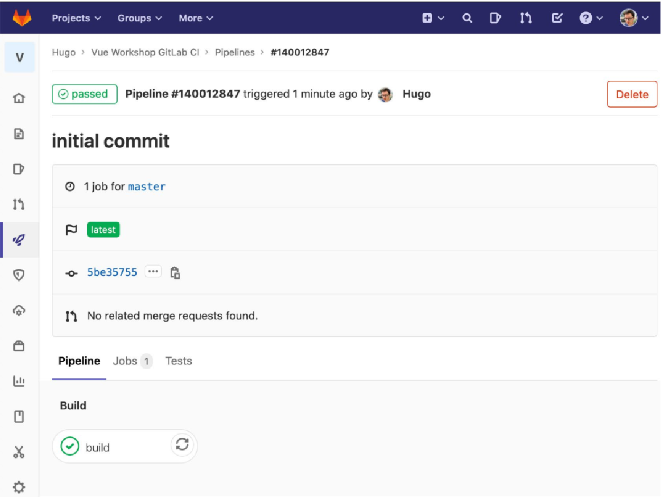Open the Groups dropdown menu

pyautogui.click(x=139, y=18)
